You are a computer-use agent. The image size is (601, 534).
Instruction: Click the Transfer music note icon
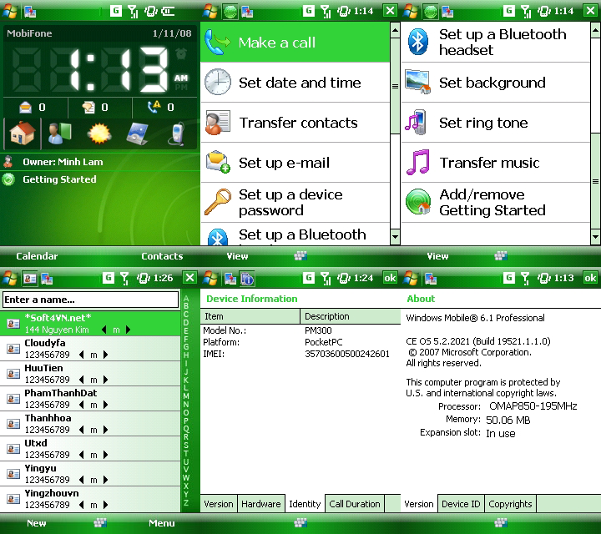(x=418, y=163)
